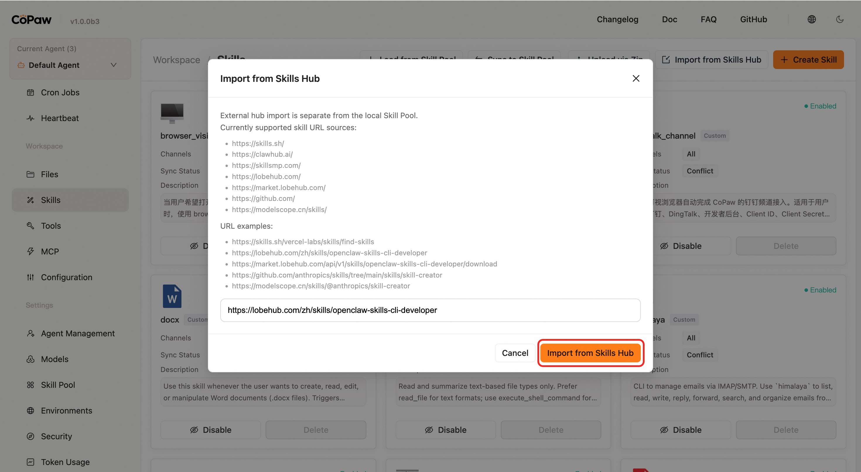Viewport: 861px width, 472px height.
Task: Open Files section in sidebar
Action: coord(49,174)
